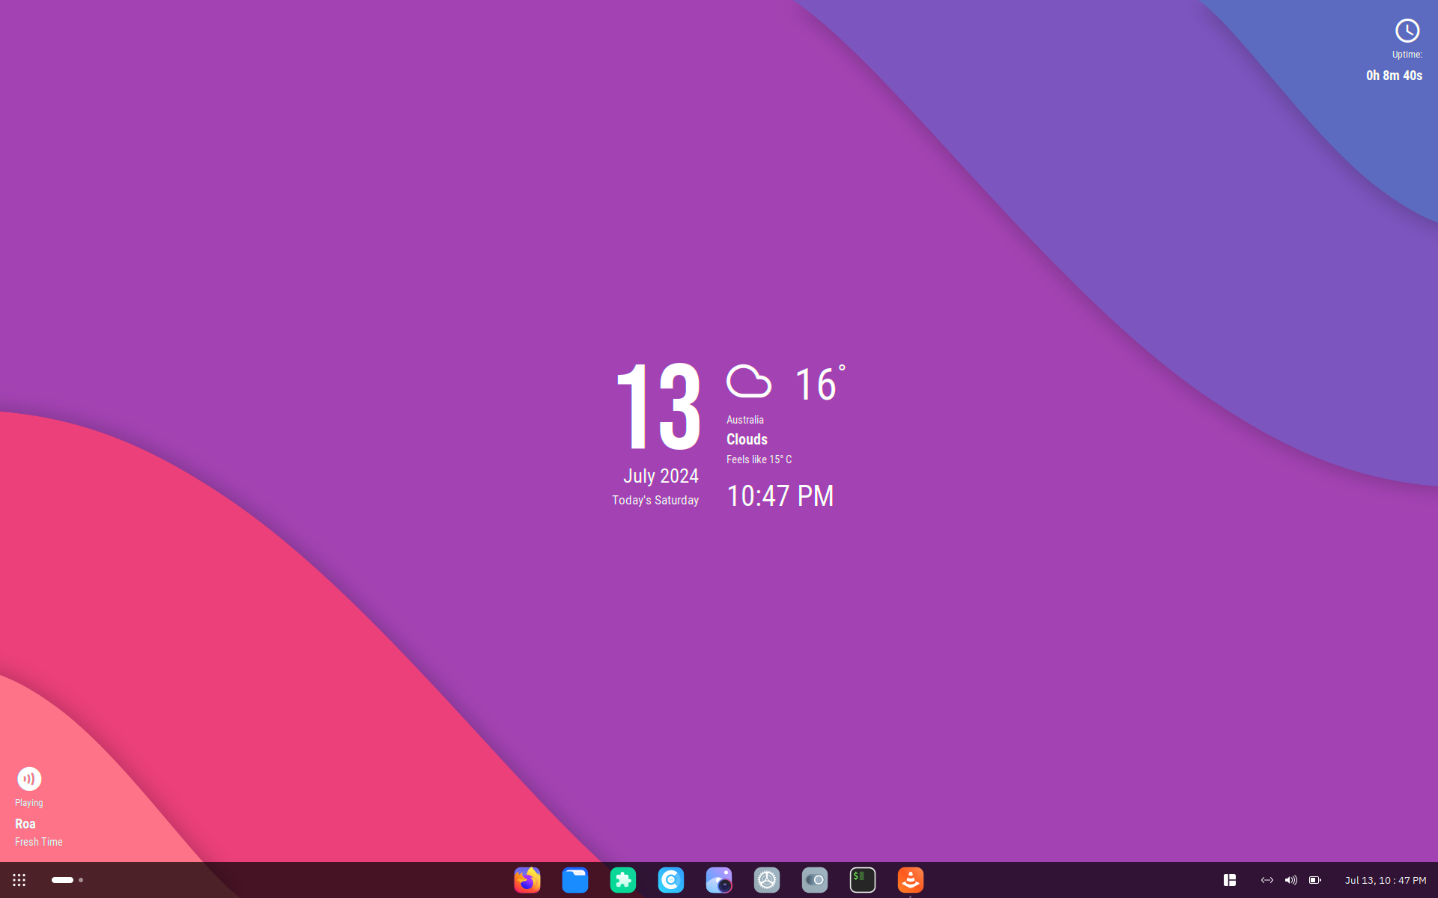
Task: Open the applications grid launcher
Action: pyautogui.click(x=19, y=880)
